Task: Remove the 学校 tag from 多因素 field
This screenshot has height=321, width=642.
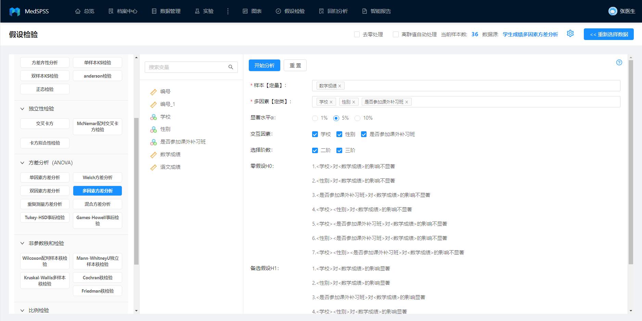Action: pos(332,102)
